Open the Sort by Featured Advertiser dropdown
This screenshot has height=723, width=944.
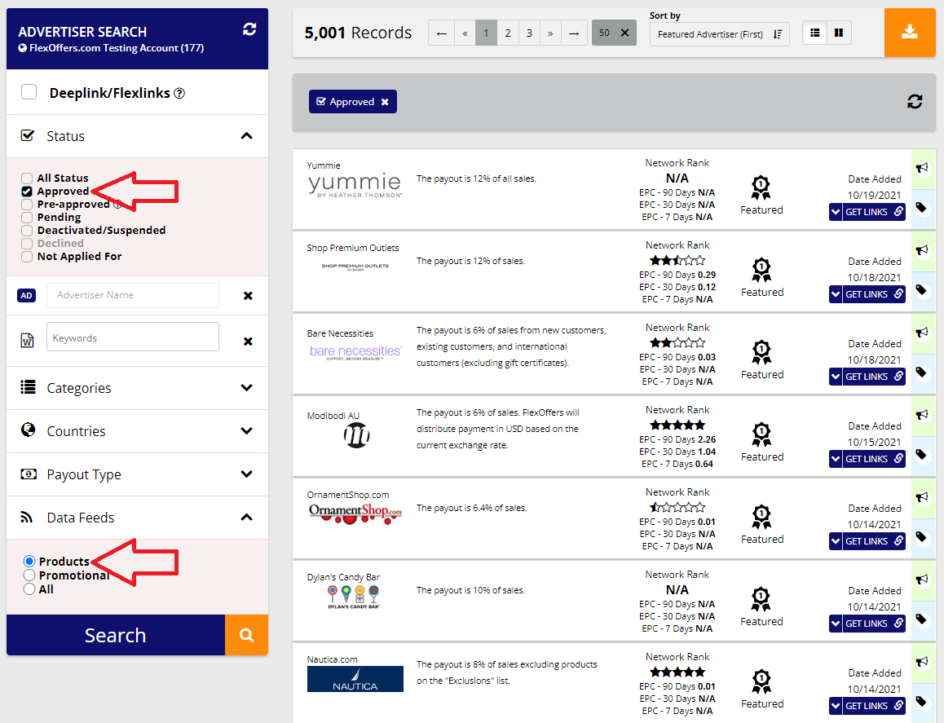[x=719, y=34]
